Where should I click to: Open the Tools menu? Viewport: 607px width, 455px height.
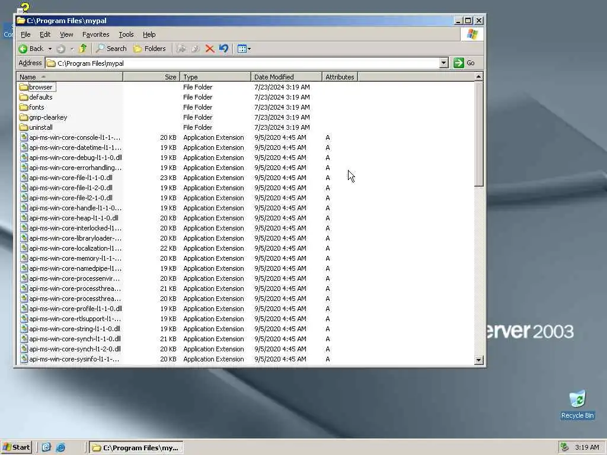[126, 34]
